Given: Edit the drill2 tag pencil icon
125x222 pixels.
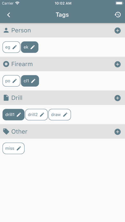Looking at the screenshot, I should coord(42,115).
